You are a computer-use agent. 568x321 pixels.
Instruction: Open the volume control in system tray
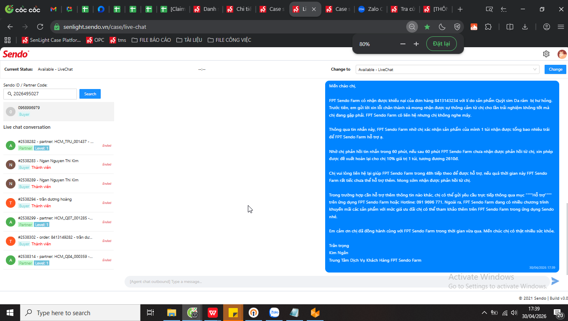coord(515,313)
